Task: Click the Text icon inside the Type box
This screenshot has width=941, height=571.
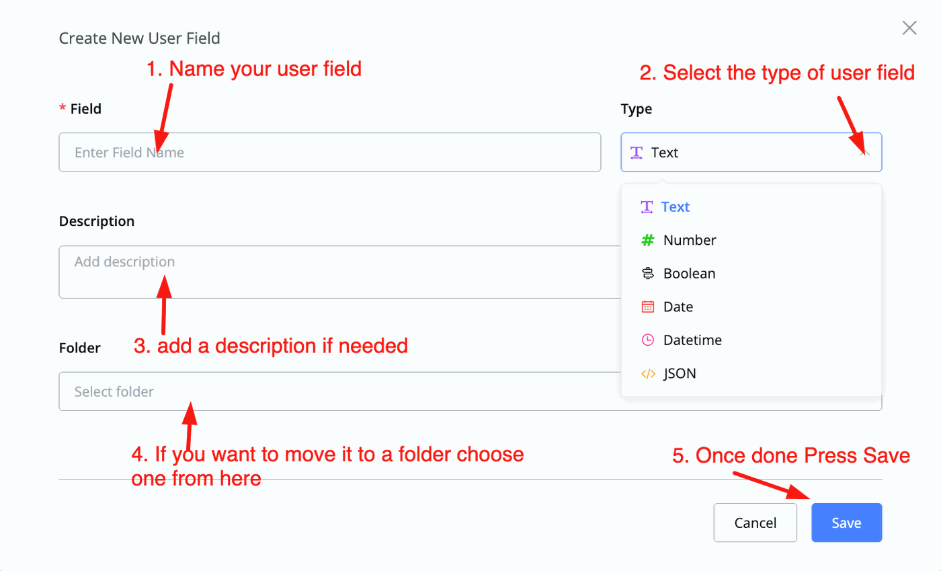Action: [x=637, y=153]
